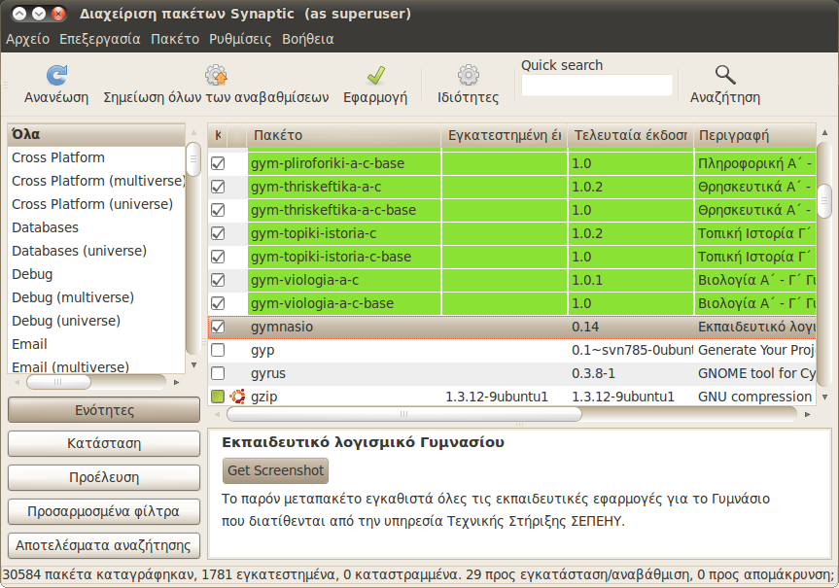Viewport: 839px width, 588px height.
Task: Toggle checkbox for gym-thriskeftika-a-c-base
Action: click(x=218, y=210)
